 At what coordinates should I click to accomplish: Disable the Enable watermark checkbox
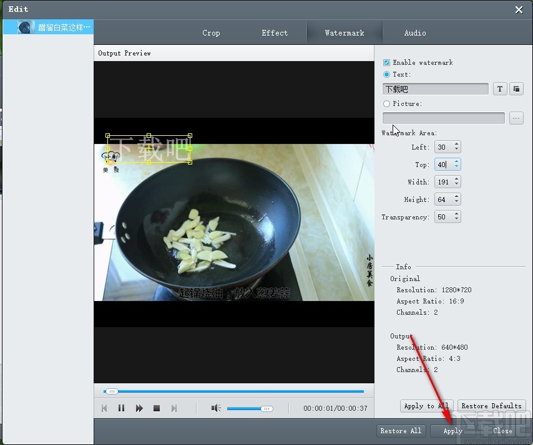386,62
